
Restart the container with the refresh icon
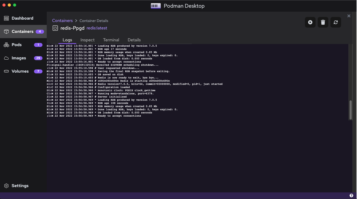click(x=335, y=22)
